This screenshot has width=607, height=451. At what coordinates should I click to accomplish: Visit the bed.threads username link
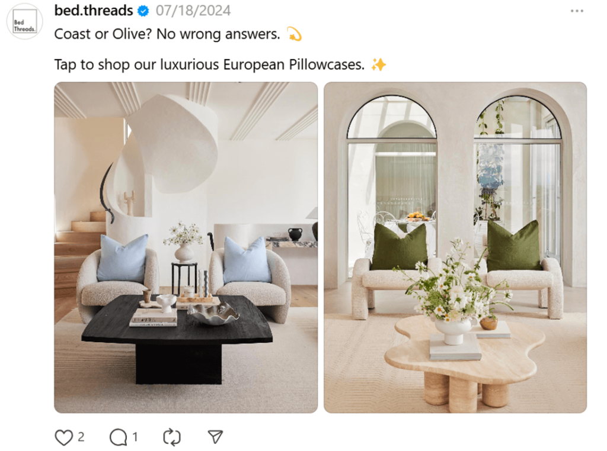click(93, 11)
